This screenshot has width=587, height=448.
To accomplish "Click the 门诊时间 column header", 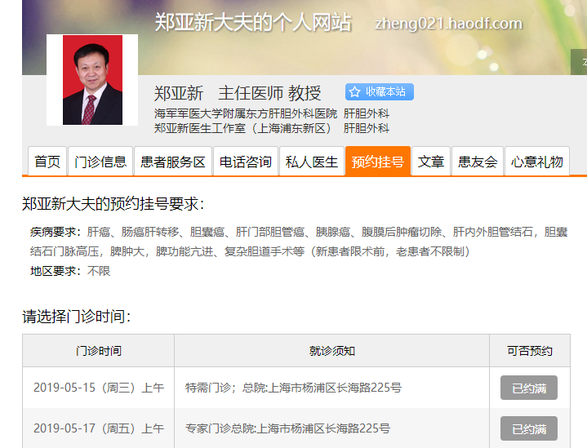I will [99, 351].
